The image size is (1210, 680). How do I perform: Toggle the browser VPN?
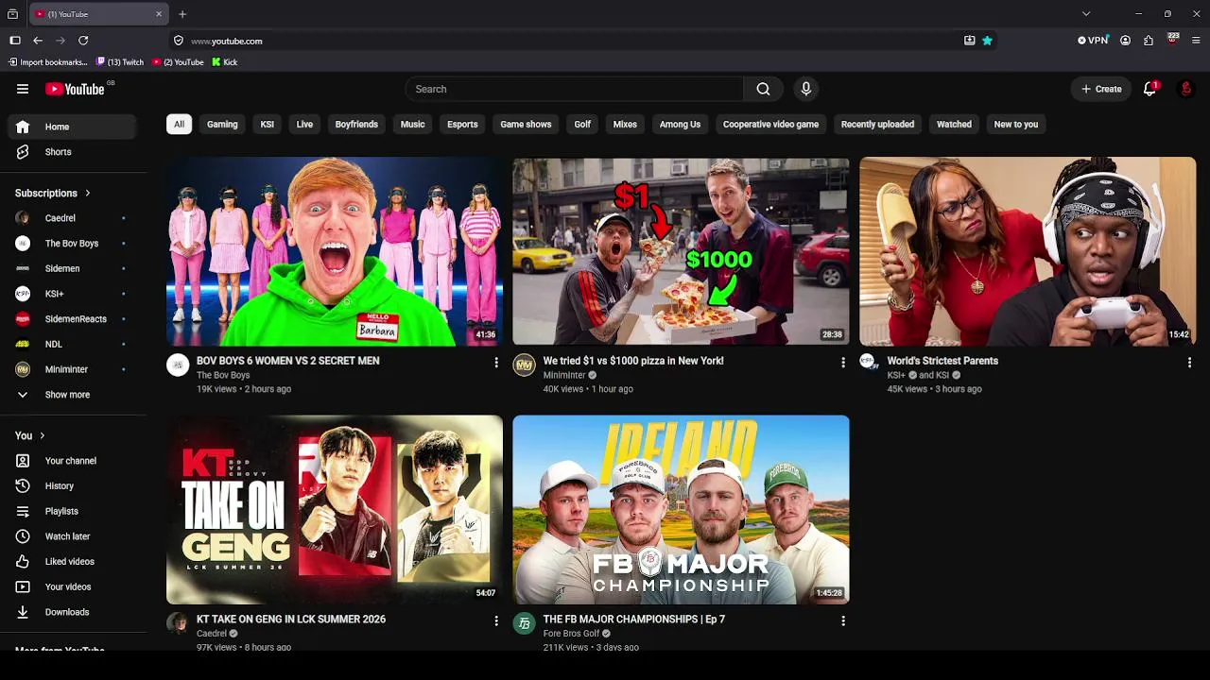tap(1093, 41)
